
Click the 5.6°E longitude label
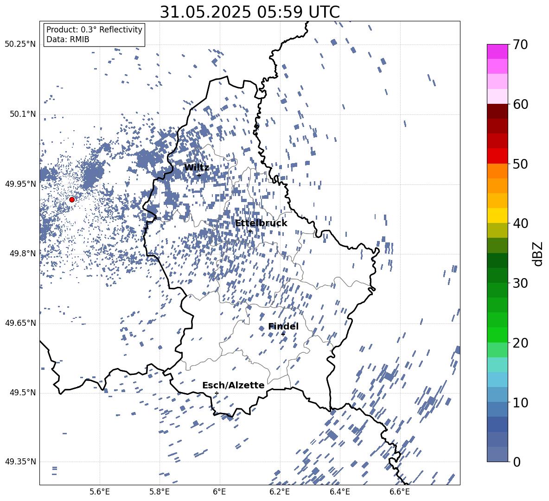[100, 492]
